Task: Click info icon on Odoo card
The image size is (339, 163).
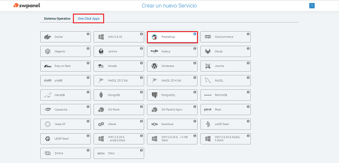Action: coord(141,150)
